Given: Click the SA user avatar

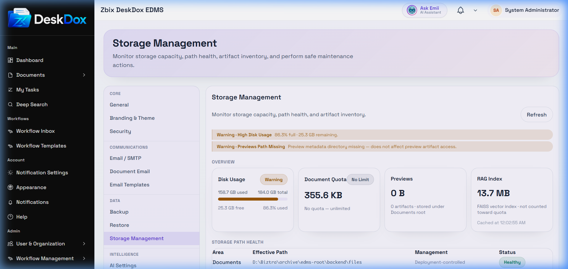Looking at the screenshot, I should click(496, 10).
